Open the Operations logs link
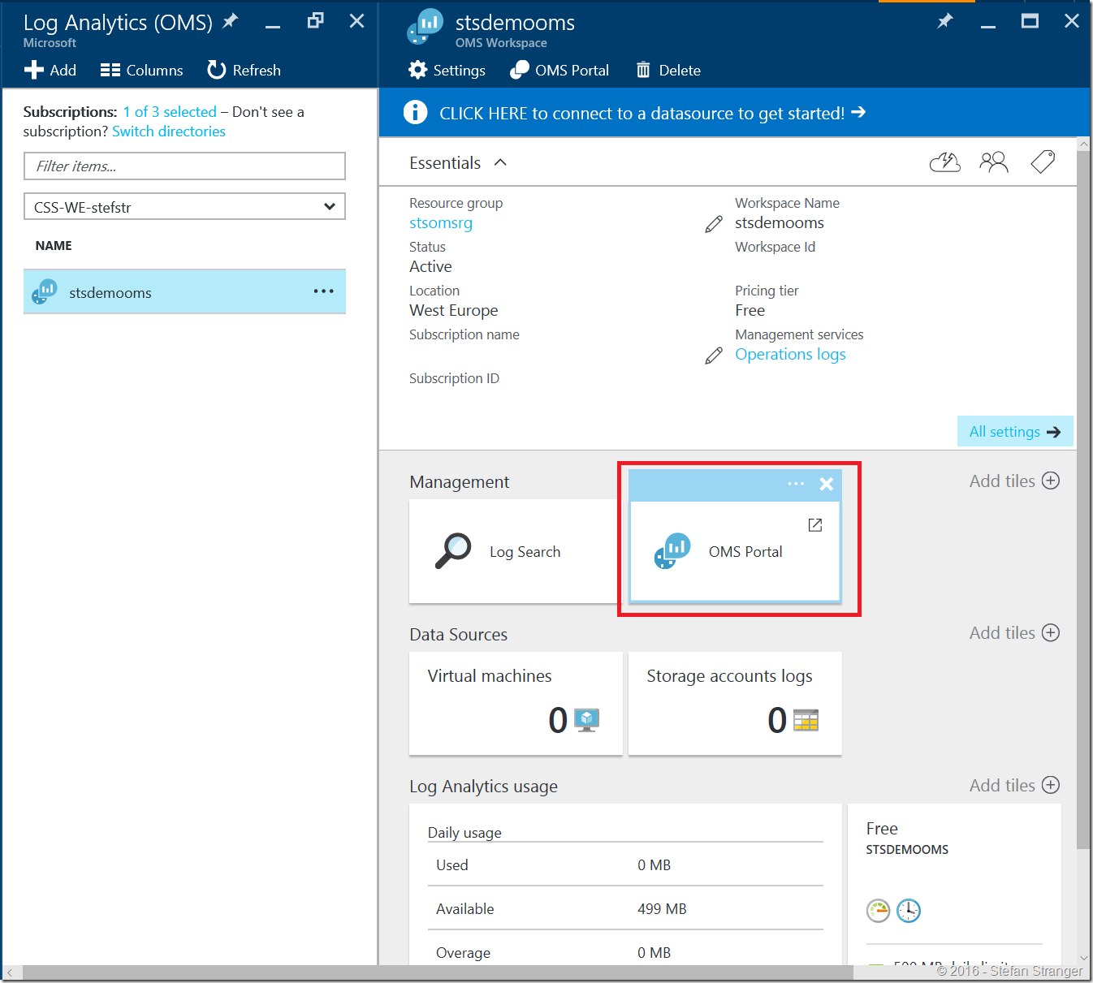This screenshot has height=983, width=1093. pyautogui.click(x=790, y=355)
